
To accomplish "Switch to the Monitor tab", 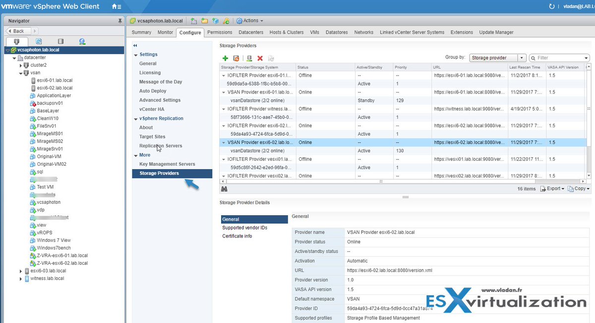I will point(165,32).
